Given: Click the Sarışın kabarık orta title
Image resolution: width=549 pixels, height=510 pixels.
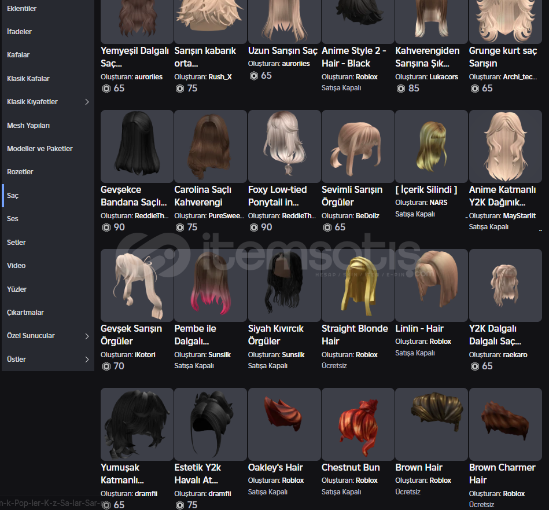Looking at the screenshot, I should click(x=205, y=57).
